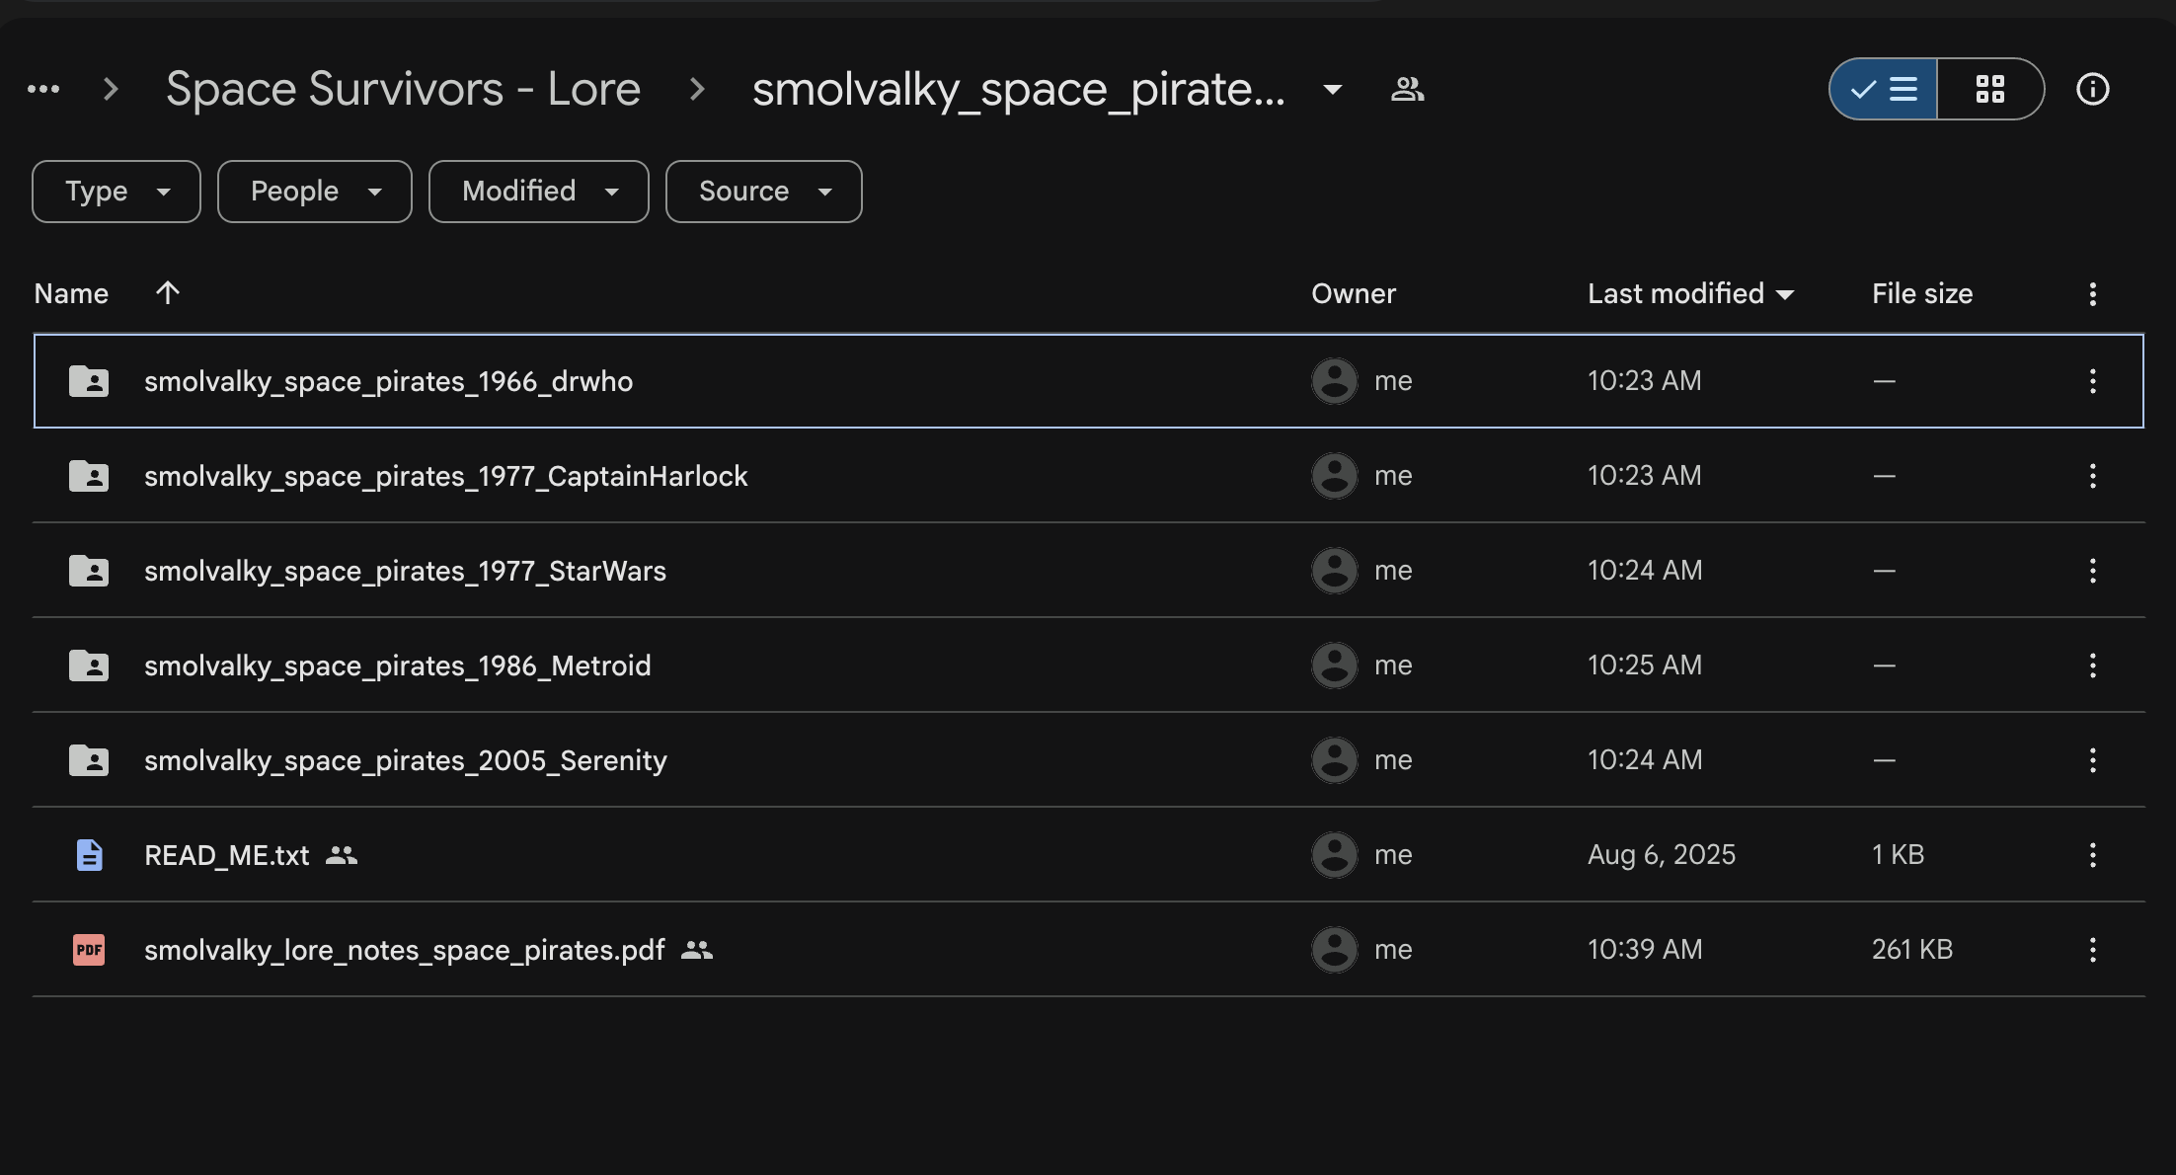
Task: Open the view details info icon
Action: coord(2092,90)
